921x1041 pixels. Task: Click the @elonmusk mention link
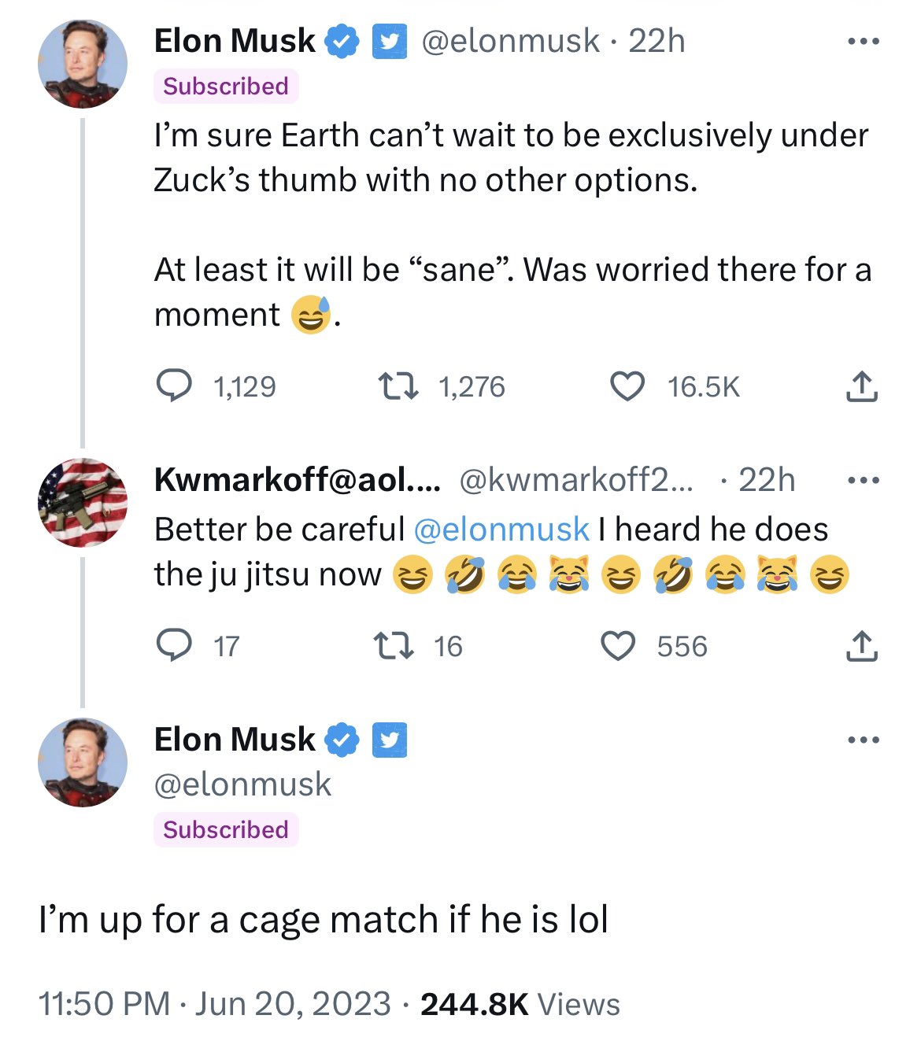pyautogui.click(x=501, y=530)
